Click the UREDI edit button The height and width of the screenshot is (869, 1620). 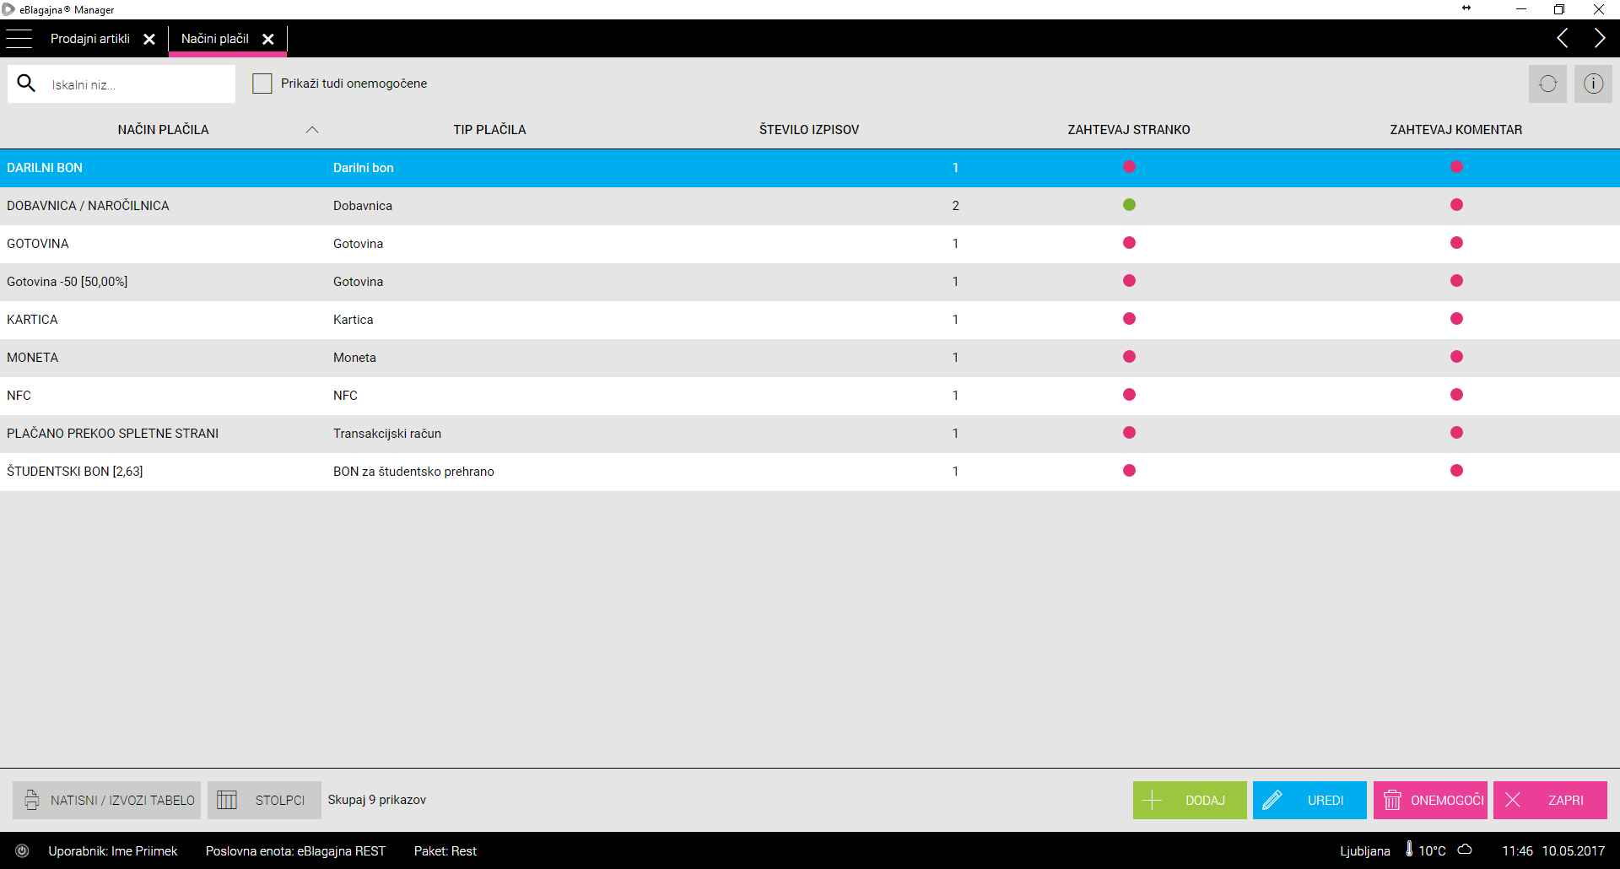(x=1309, y=800)
